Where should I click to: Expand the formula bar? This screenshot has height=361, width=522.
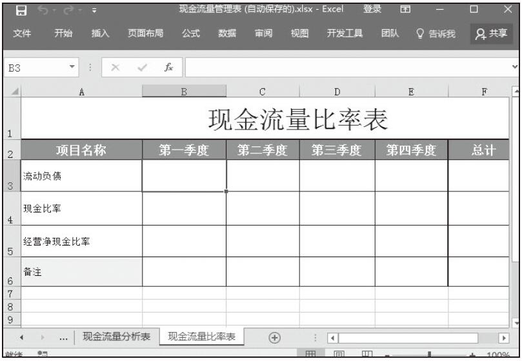514,67
